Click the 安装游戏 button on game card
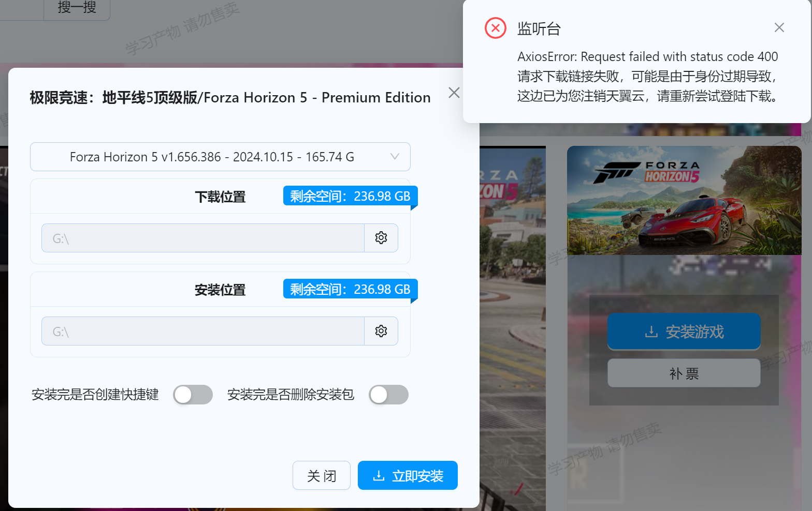The width and height of the screenshot is (812, 511). [x=684, y=332]
